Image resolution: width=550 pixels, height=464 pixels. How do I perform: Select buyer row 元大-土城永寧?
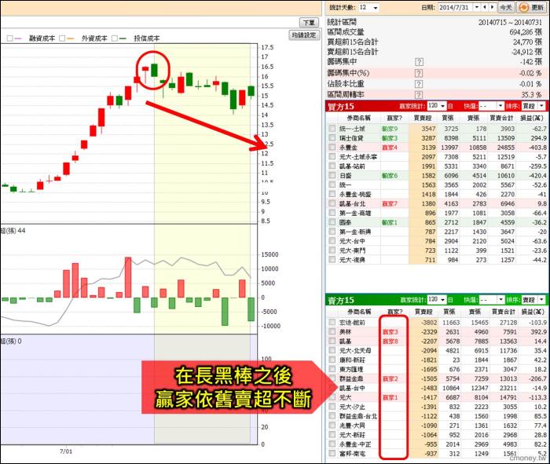tap(438, 157)
